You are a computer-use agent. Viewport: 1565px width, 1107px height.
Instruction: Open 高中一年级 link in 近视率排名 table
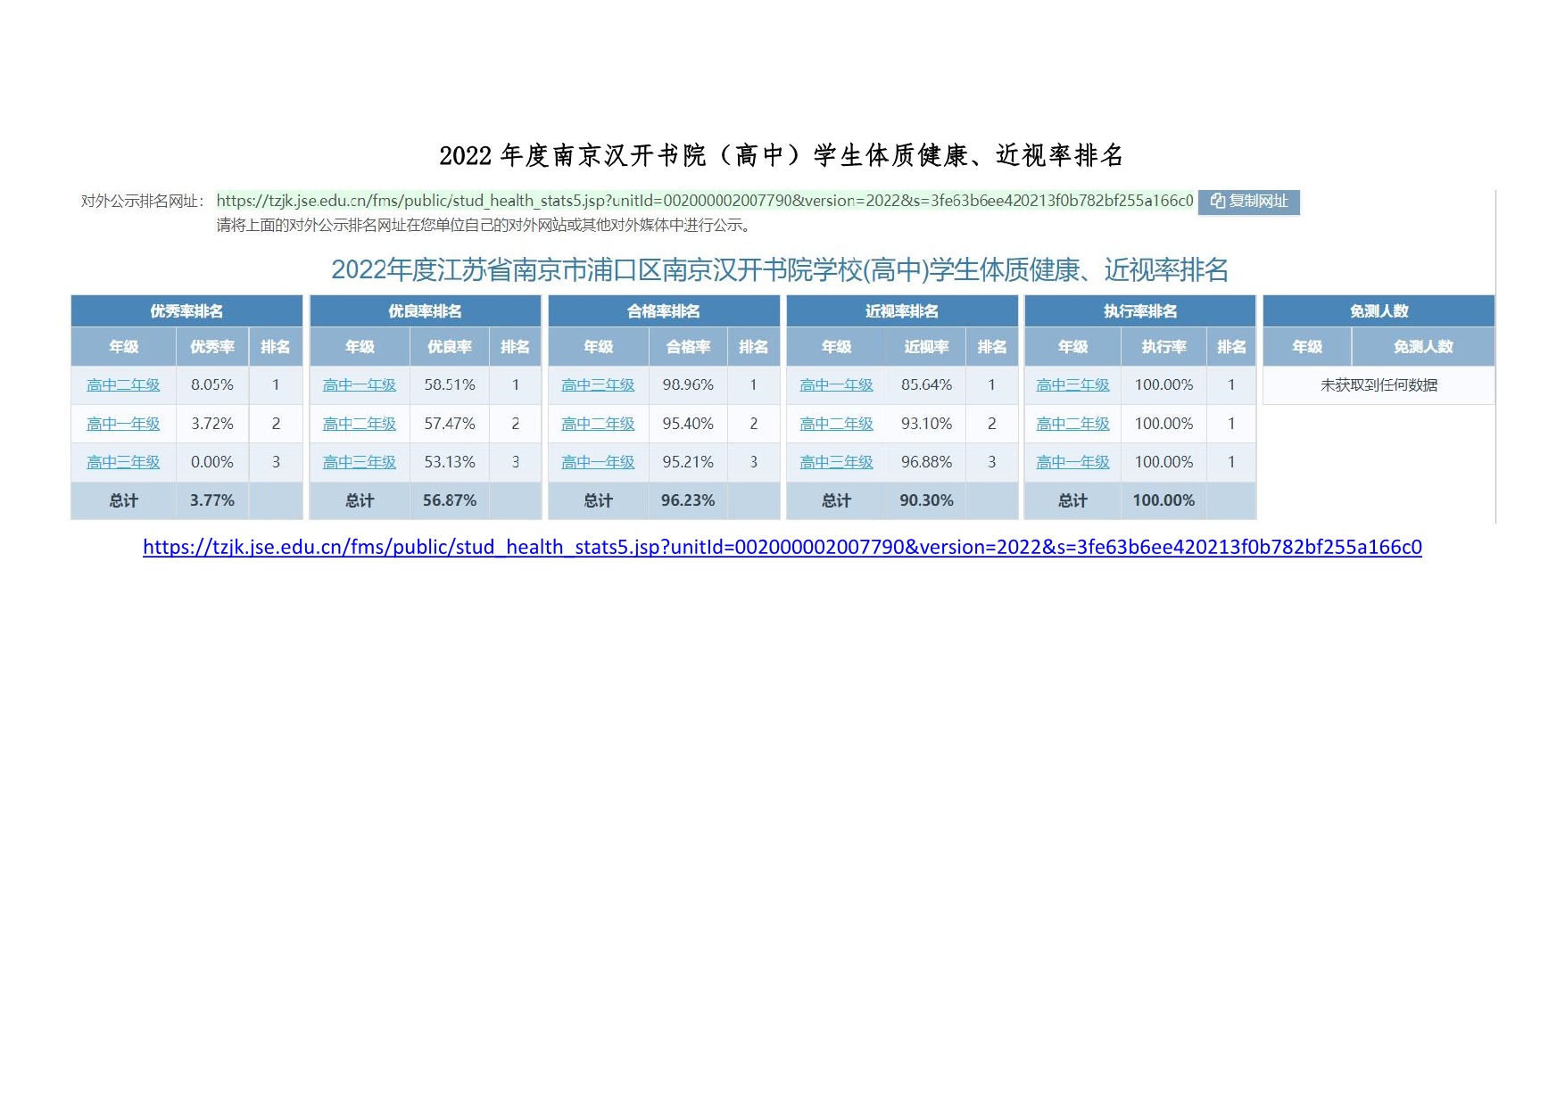click(x=836, y=385)
